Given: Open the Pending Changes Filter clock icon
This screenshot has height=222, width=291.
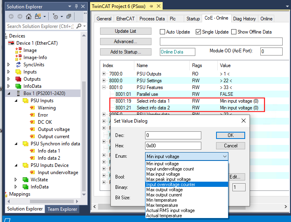Looking at the screenshot, I should point(55,16).
